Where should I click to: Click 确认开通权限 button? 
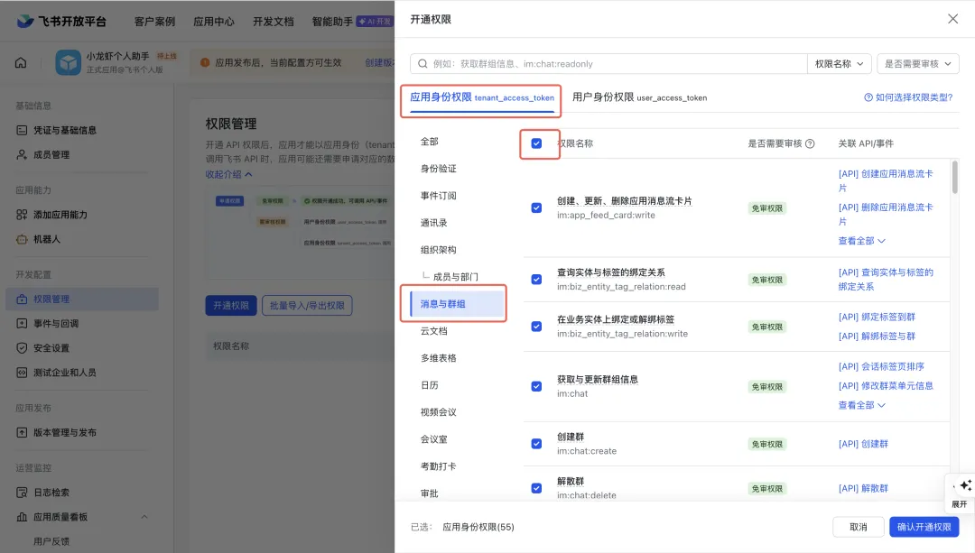pyautogui.click(x=924, y=527)
